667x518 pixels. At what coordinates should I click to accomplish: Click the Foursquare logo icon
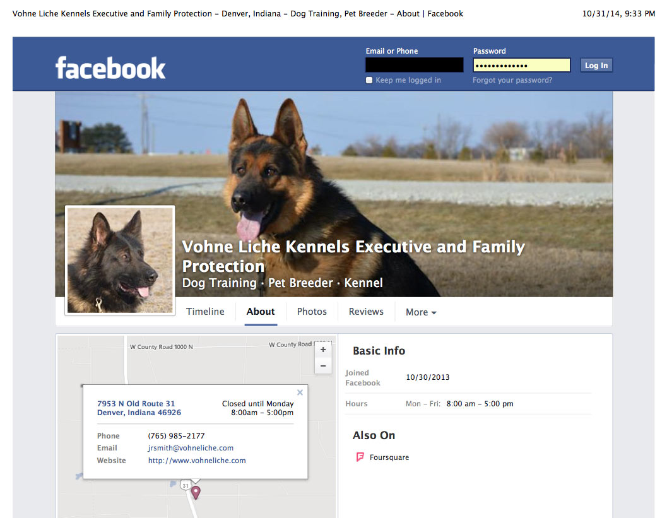360,457
